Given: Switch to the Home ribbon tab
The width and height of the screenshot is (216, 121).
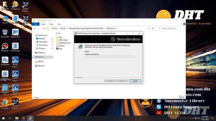Looking at the screenshot, I should [x=44, y=24].
